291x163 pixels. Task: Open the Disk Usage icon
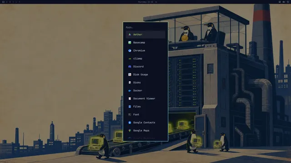pos(130,74)
